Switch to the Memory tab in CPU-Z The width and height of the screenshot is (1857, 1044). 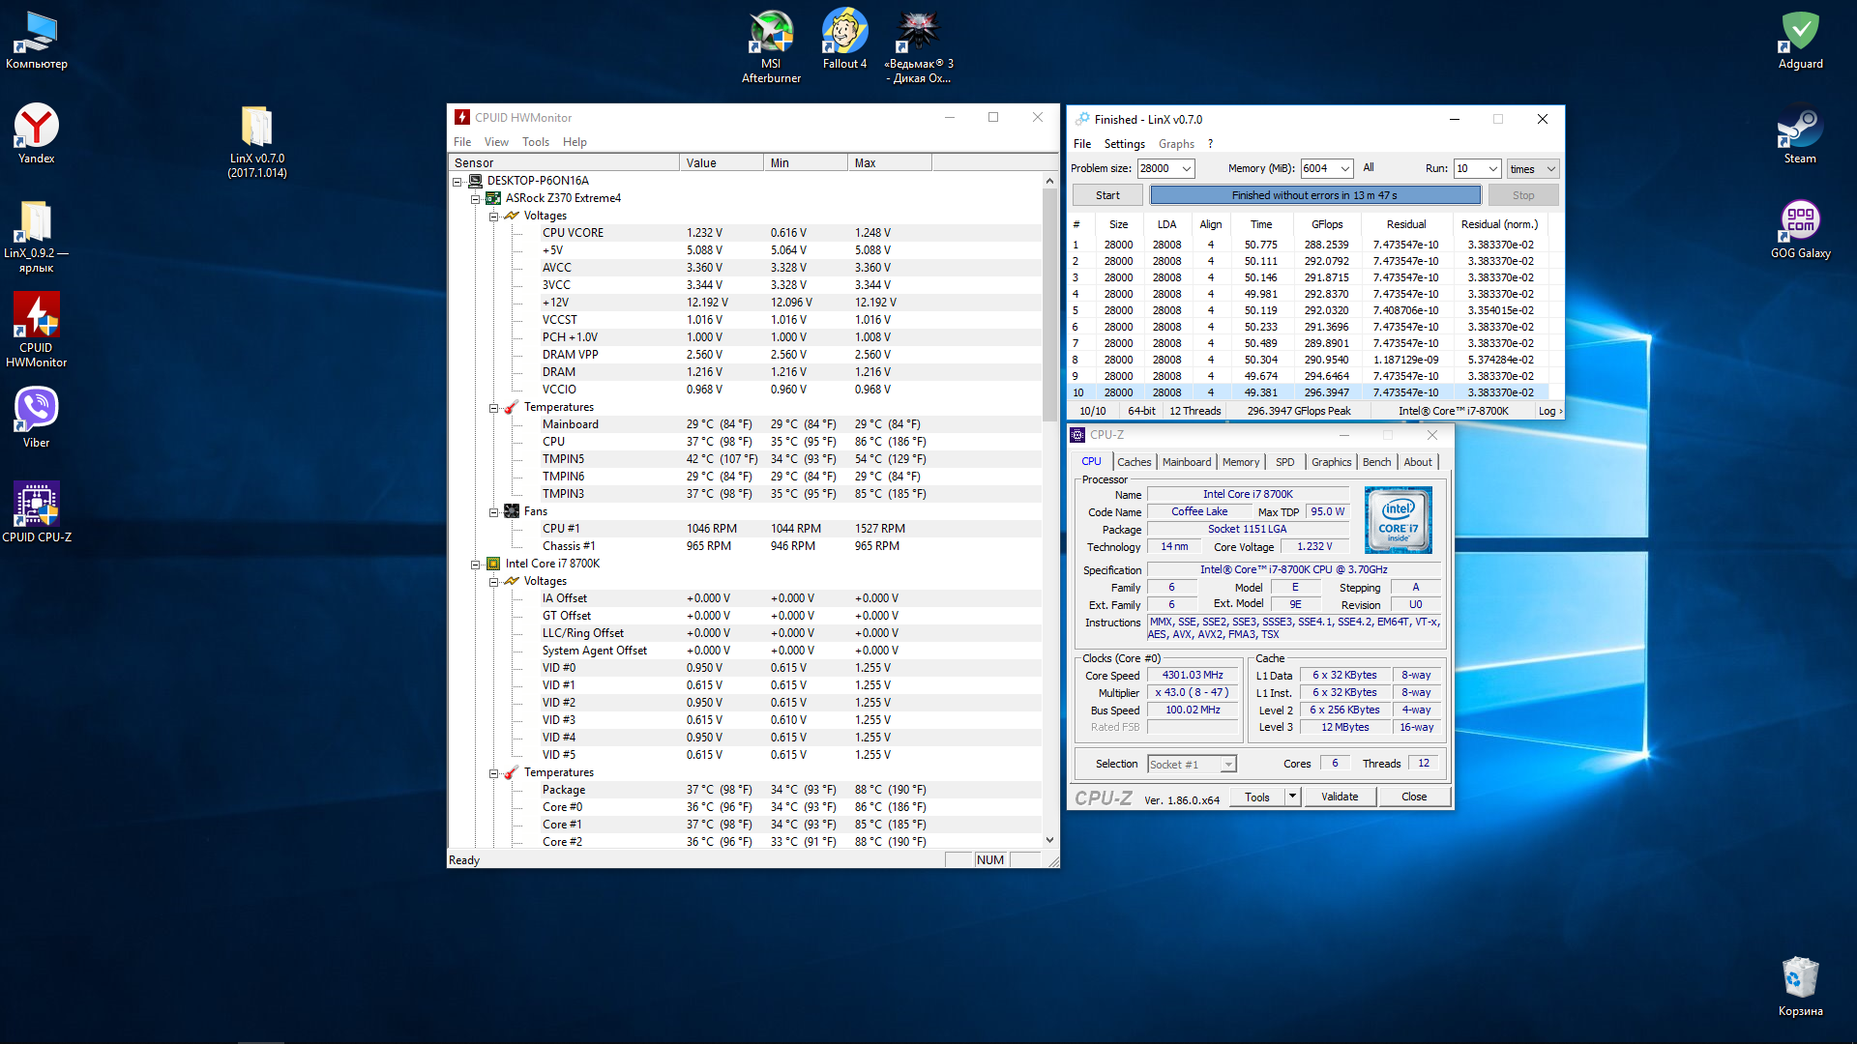pos(1240,462)
